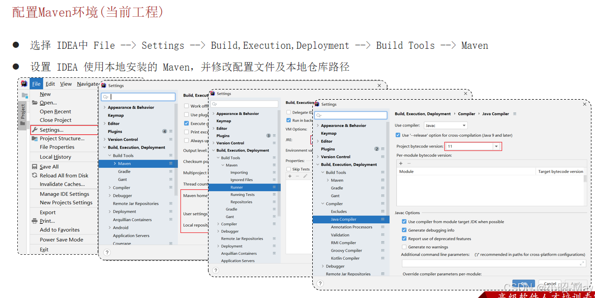Click the Plugins badge 2 in Java Compiler window
This screenshot has height=298, width=595.
click(377, 149)
